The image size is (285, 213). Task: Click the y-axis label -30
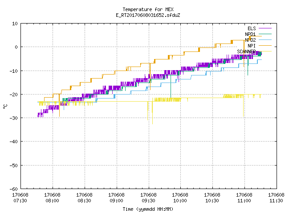[14, 118]
